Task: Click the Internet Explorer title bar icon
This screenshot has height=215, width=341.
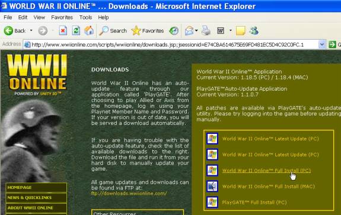Action: (4, 6)
